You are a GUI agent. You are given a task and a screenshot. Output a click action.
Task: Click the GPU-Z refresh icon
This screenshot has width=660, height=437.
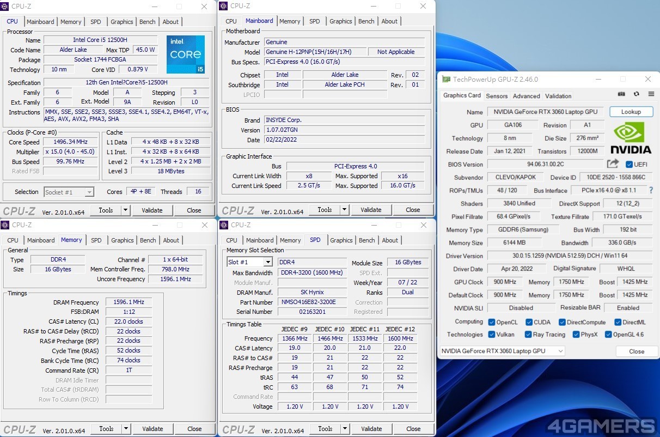coord(636,94)
